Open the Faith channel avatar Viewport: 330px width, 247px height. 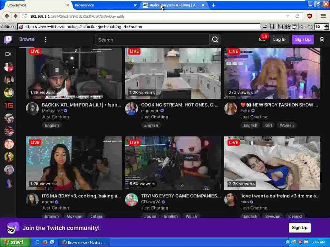(231, 109)
